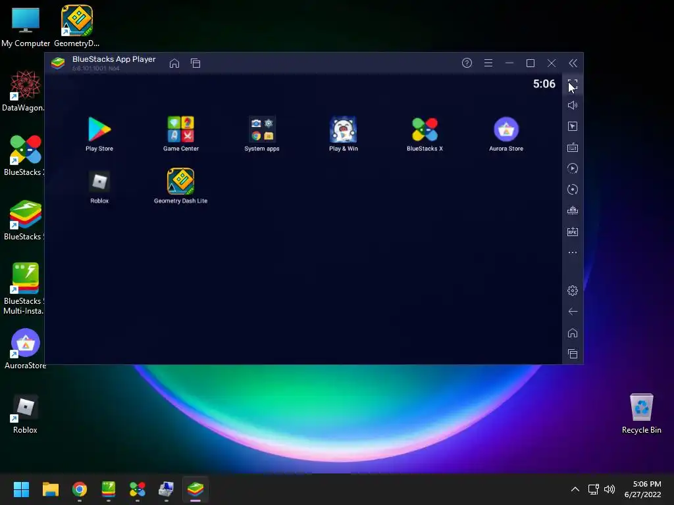
Task: Open the taskbar clock and date
Action: (642, 489)
